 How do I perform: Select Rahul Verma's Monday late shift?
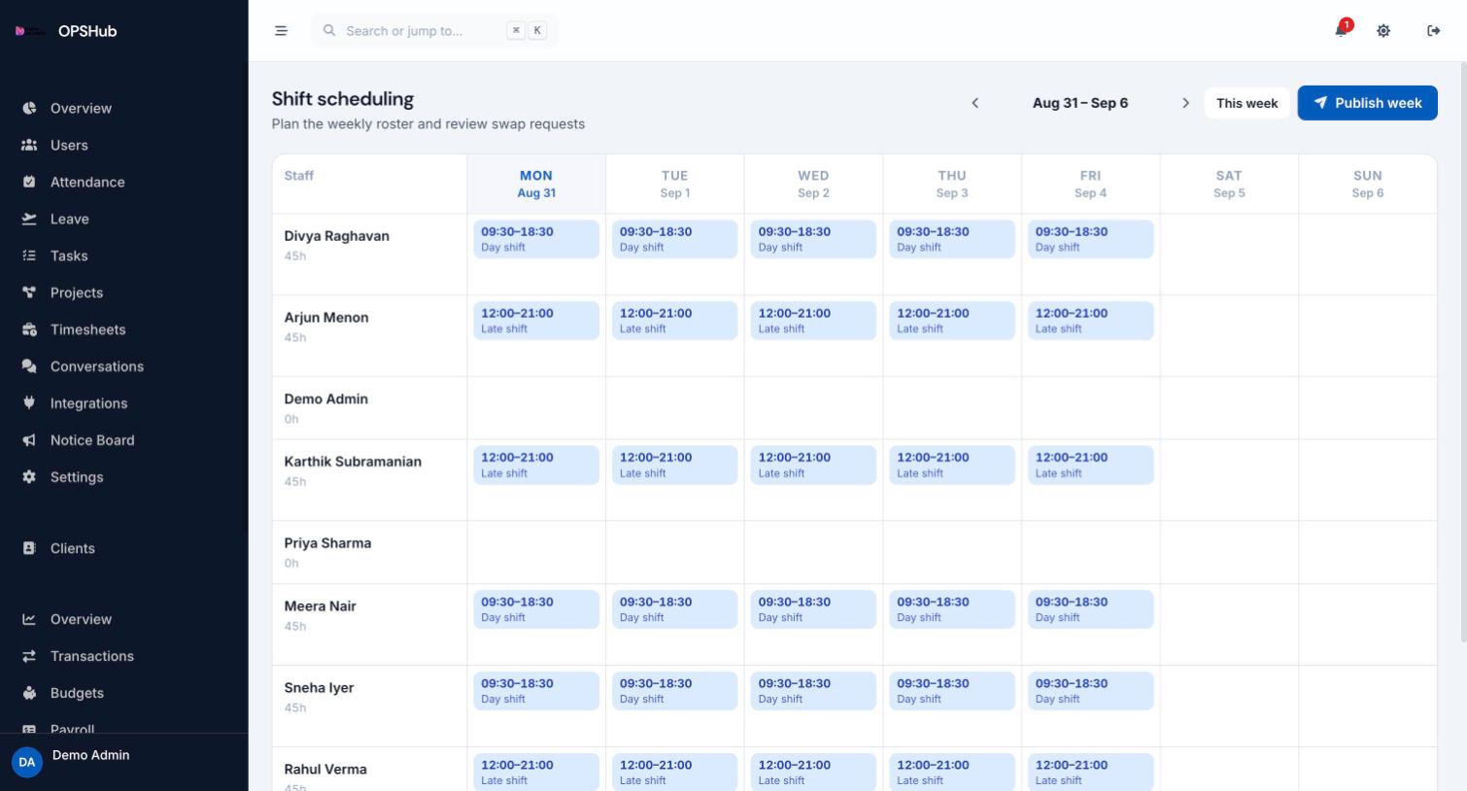click(536, 772)
